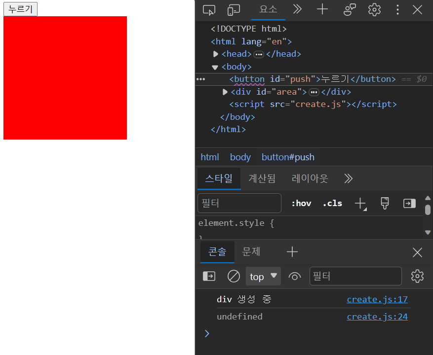Show more style pane tabs chevron
433x355 pixels.
(x=349, y=179)
